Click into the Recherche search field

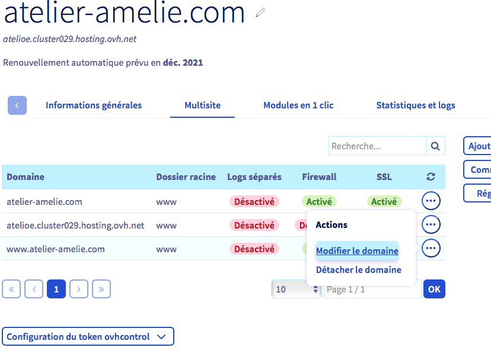pyautogui.click(x=377, y=146)
